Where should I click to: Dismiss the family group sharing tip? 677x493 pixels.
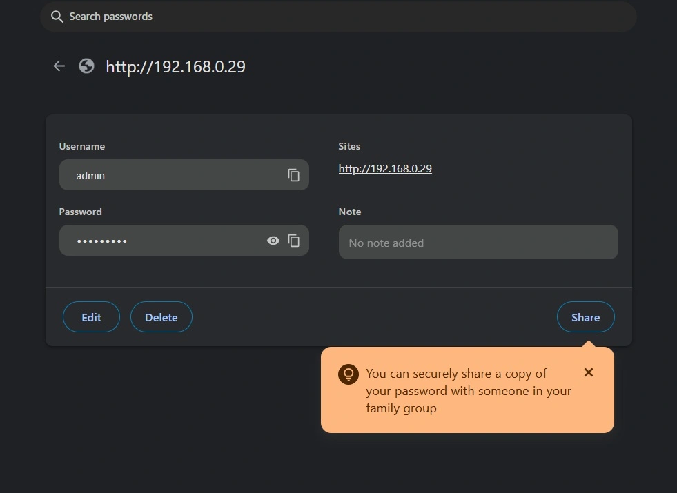click(588, 372)
